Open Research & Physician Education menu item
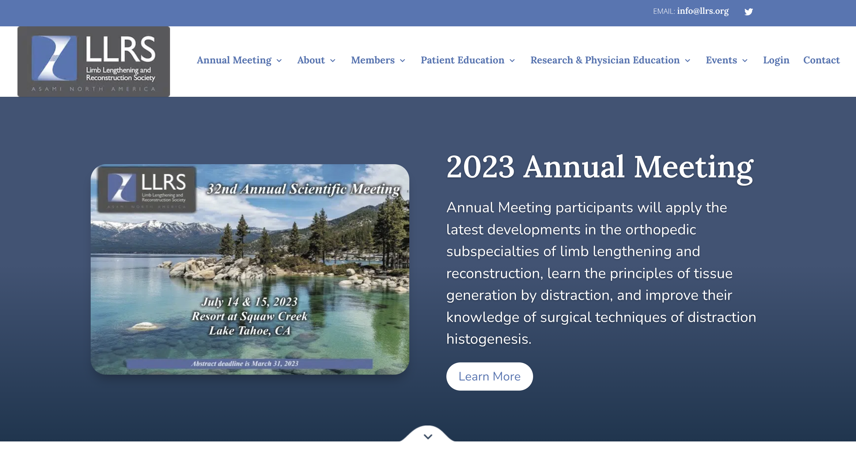 tap(605, 60)
